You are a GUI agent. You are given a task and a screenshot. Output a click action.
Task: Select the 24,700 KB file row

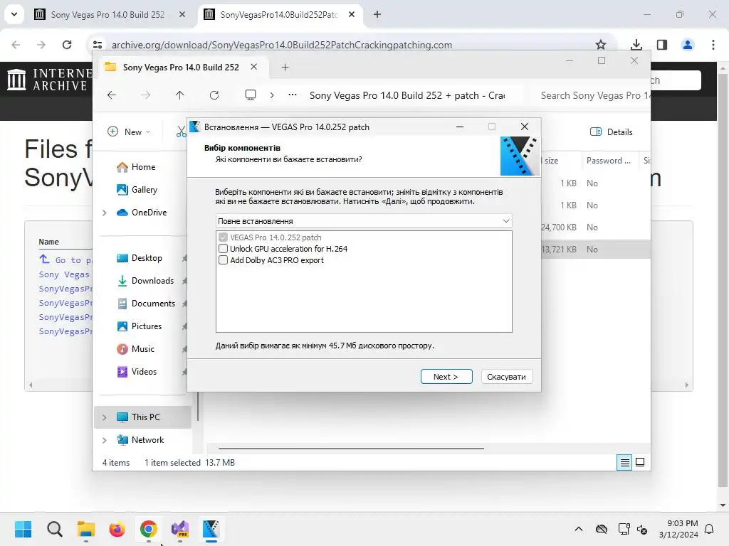coord(595,227)
